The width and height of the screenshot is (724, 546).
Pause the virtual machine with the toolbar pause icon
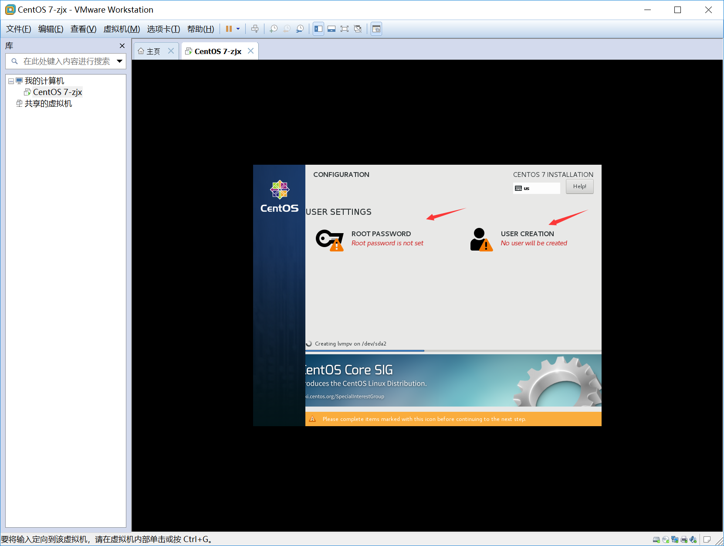click(x=229, y=29)
